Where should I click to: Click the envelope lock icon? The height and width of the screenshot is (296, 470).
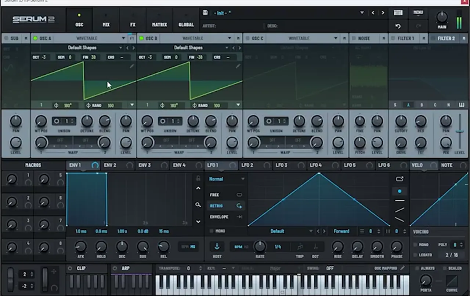[x=198, y=178]
